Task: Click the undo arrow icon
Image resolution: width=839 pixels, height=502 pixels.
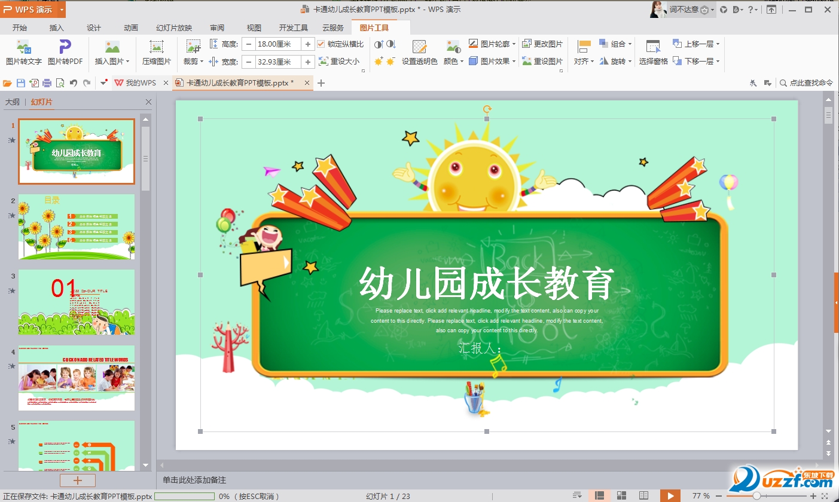Action: (74, 83)
